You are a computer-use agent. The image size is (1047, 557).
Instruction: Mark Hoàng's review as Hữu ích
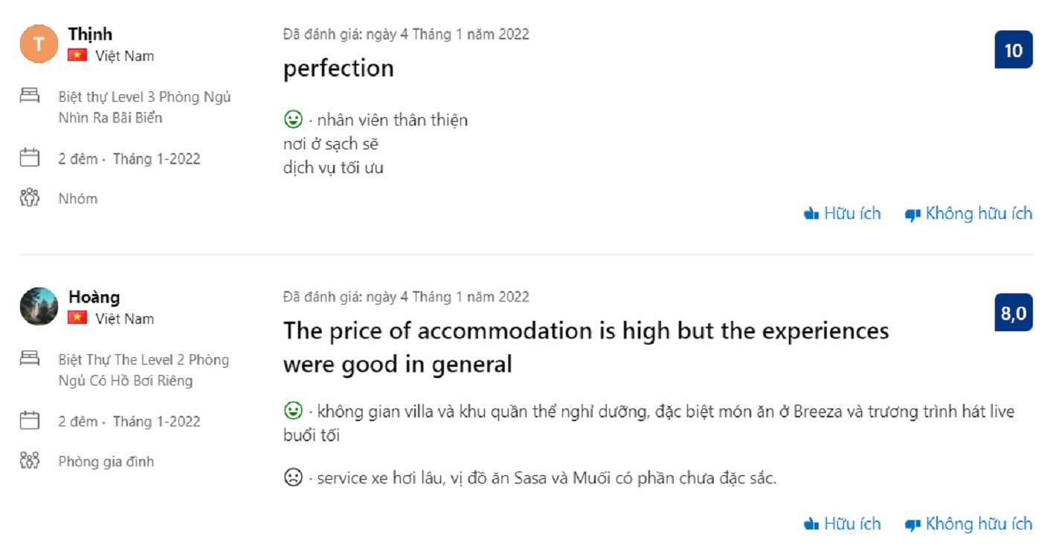[x=843, y=524]
